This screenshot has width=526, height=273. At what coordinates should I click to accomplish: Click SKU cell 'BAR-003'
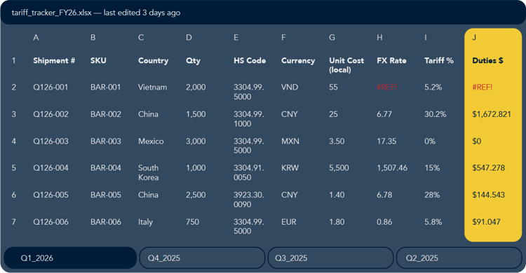tap(106, 141)
